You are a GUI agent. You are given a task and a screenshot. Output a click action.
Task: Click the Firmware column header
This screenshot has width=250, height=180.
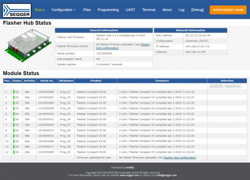coord(162,81)
